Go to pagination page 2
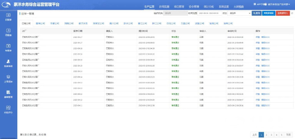Screen dimensions: 295x139 point(266,135)
